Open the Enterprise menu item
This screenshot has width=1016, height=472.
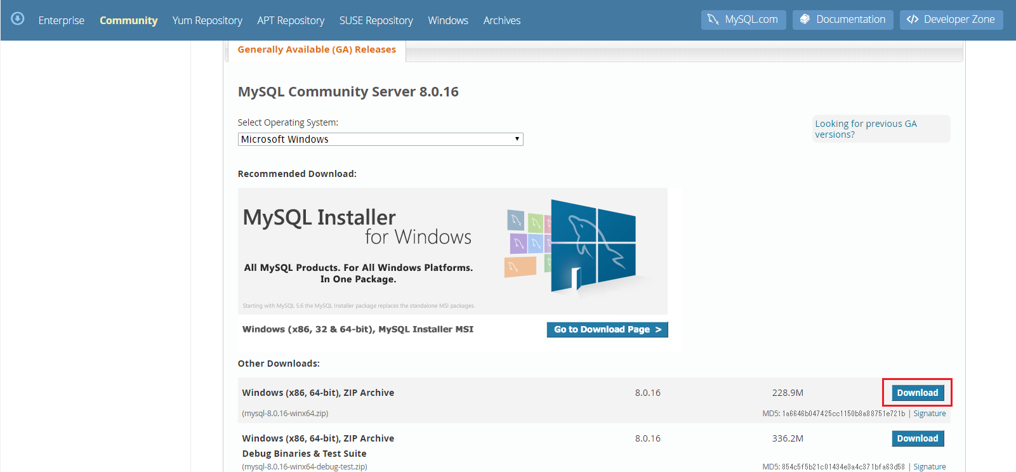[x=61, y=20]
